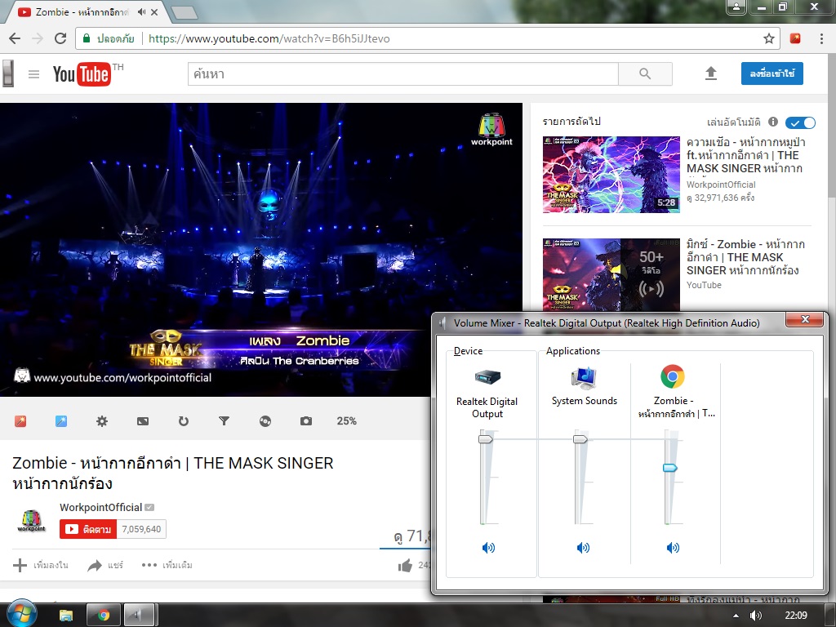This screenshot has width=836, height=627.
Task: Click the clock showing 22:09
Action: pyautogui.click(x=796, y=616)
